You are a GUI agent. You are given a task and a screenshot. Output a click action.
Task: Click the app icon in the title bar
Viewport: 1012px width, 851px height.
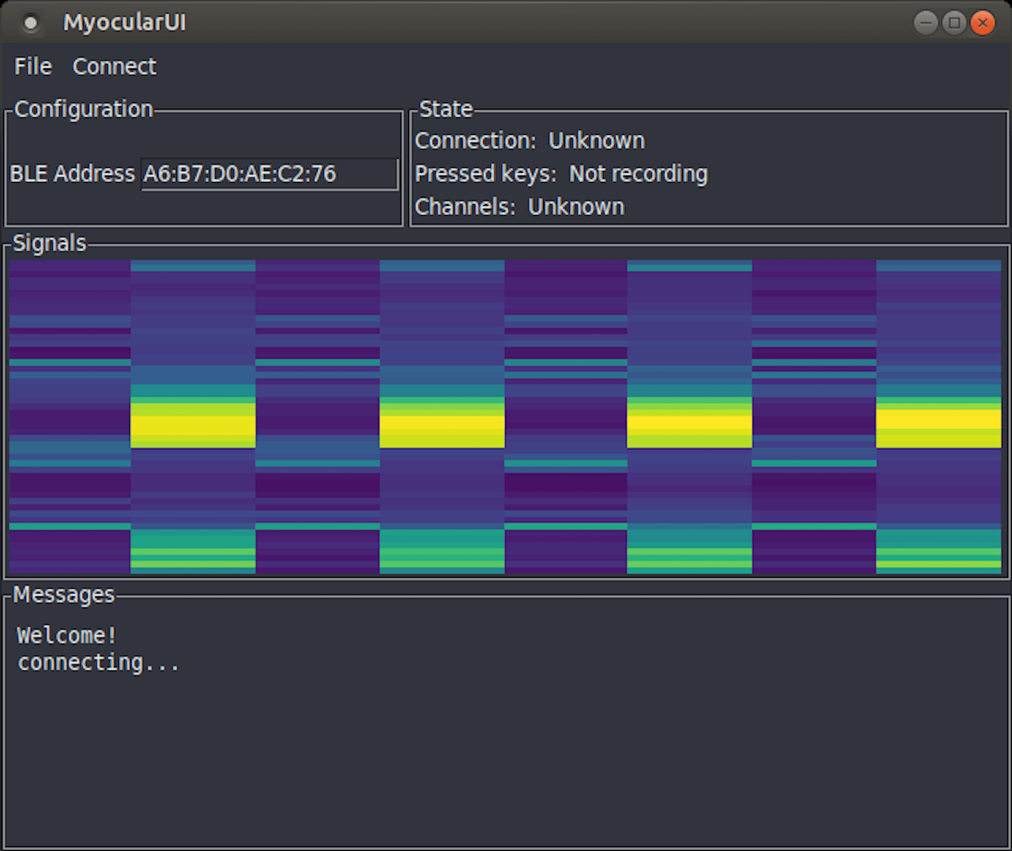[31, 23]
